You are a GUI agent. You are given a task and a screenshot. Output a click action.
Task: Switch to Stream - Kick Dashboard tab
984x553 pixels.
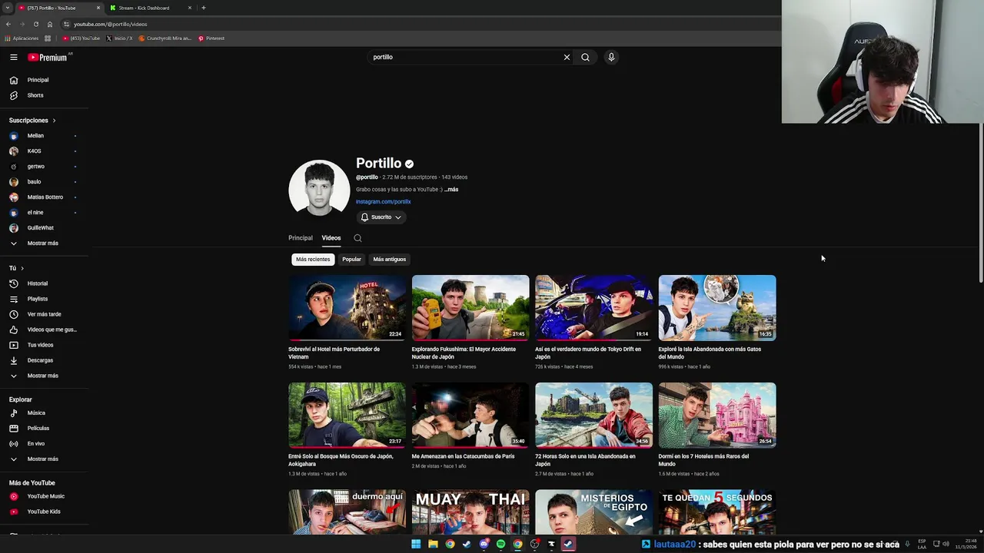click(x=150, y=8)
